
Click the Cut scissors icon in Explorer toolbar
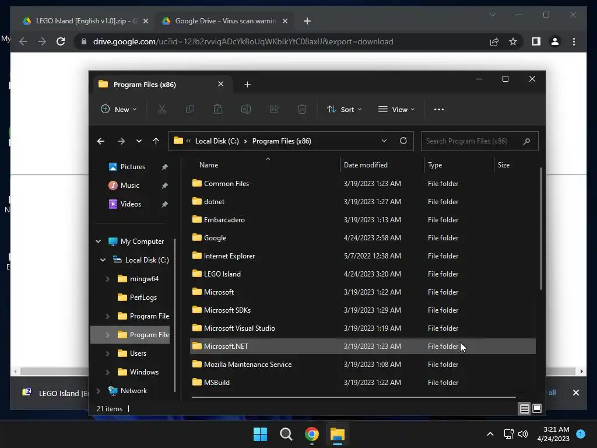click(162, 109)
